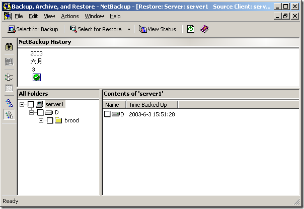
Task: Click the 2003-6-3 15:51:28 timestamp
Action: pos(152,114)
